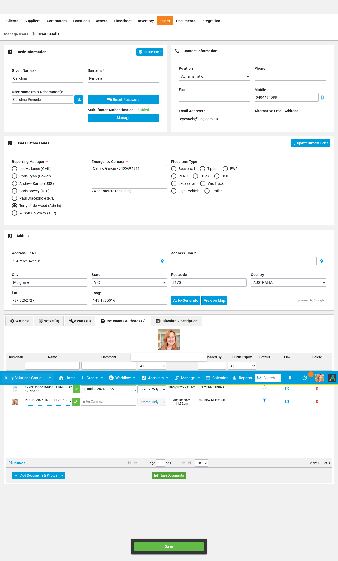
Task: Click edit pencil for PHOTO-2024-10-30-11-24-27.jpg
Action: (x=76, y=402)
